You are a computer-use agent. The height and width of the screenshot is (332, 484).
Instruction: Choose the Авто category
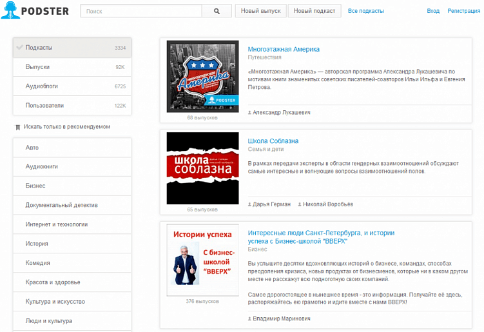[72, 148]
